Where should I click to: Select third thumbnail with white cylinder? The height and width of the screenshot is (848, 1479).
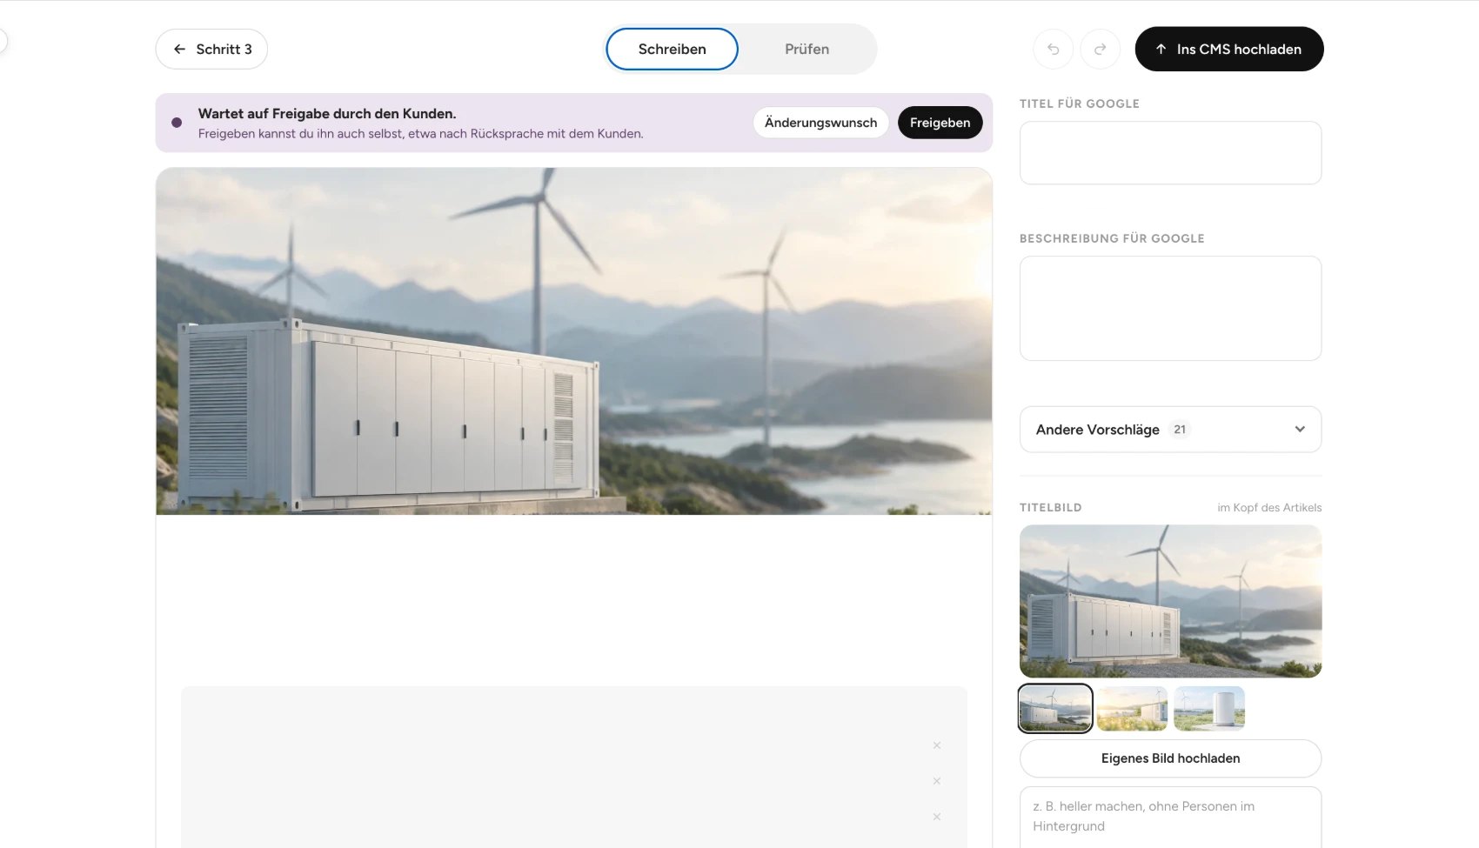pyautogui.click(x=1209, y=708)
